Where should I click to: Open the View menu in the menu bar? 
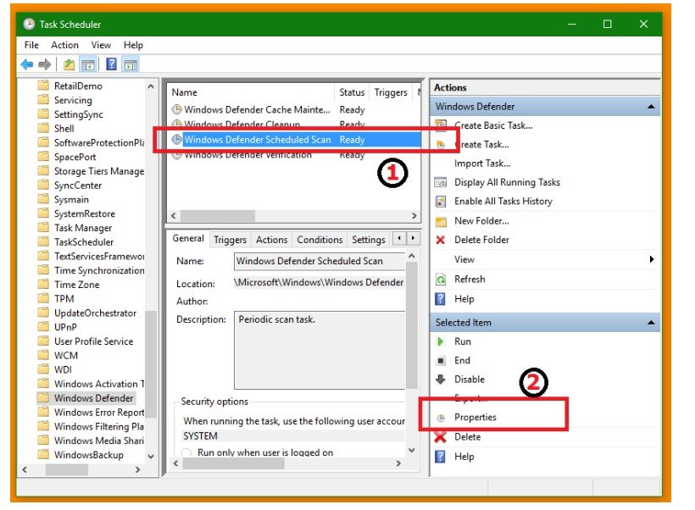[101, 45]
